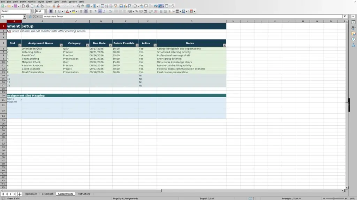Open the Name Box dropdown
357x200 pixels.
pos(24,17)
